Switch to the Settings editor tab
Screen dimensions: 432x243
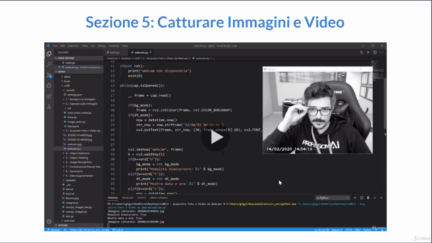pyautogui.click(x=115, y=53)
